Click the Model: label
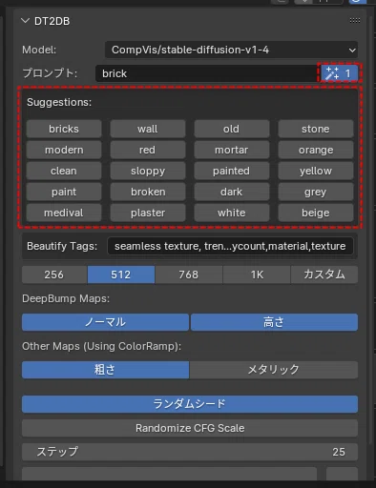This screenshot has height=488, width=376. point(39,50)
